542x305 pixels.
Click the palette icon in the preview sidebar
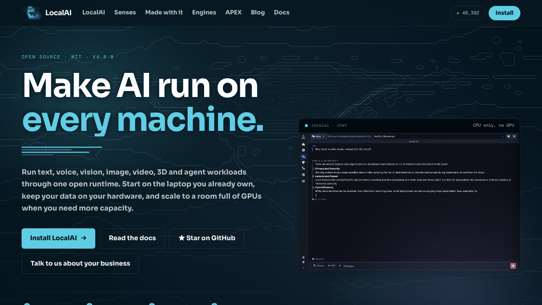click(x=303, y=162)
